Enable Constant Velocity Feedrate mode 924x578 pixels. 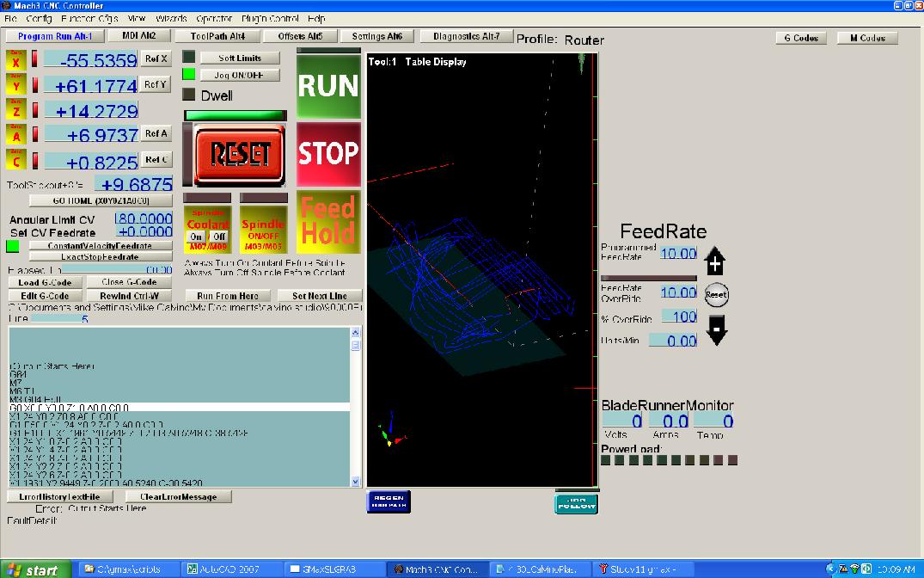pos(101,245)
